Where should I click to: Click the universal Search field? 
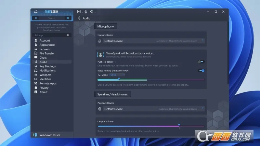pyautogui.click(x=52, y=18)
